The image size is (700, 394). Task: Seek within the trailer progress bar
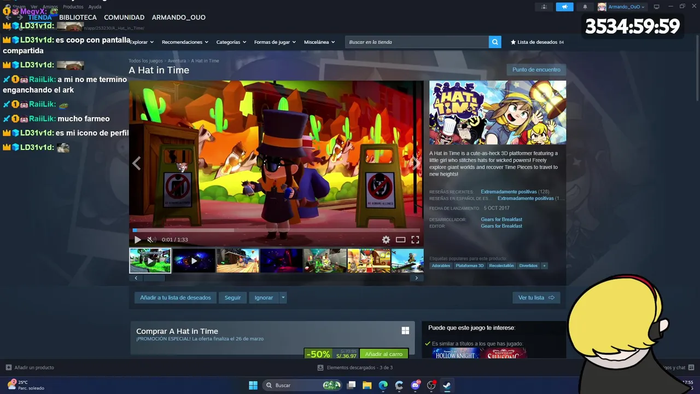[x=276, y=230]
